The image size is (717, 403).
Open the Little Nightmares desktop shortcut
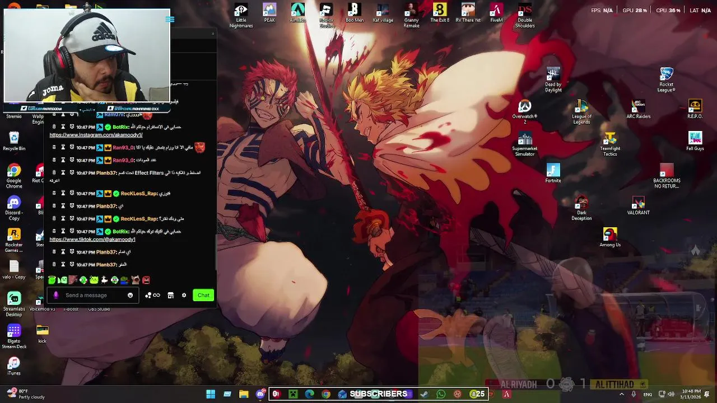[241, 16]
